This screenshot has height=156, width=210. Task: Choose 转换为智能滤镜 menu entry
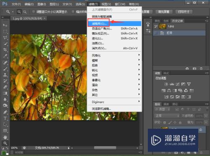point(114,17)
